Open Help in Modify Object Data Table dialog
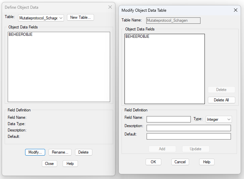This screenshot has width=244, height=179. coord(207,162)
